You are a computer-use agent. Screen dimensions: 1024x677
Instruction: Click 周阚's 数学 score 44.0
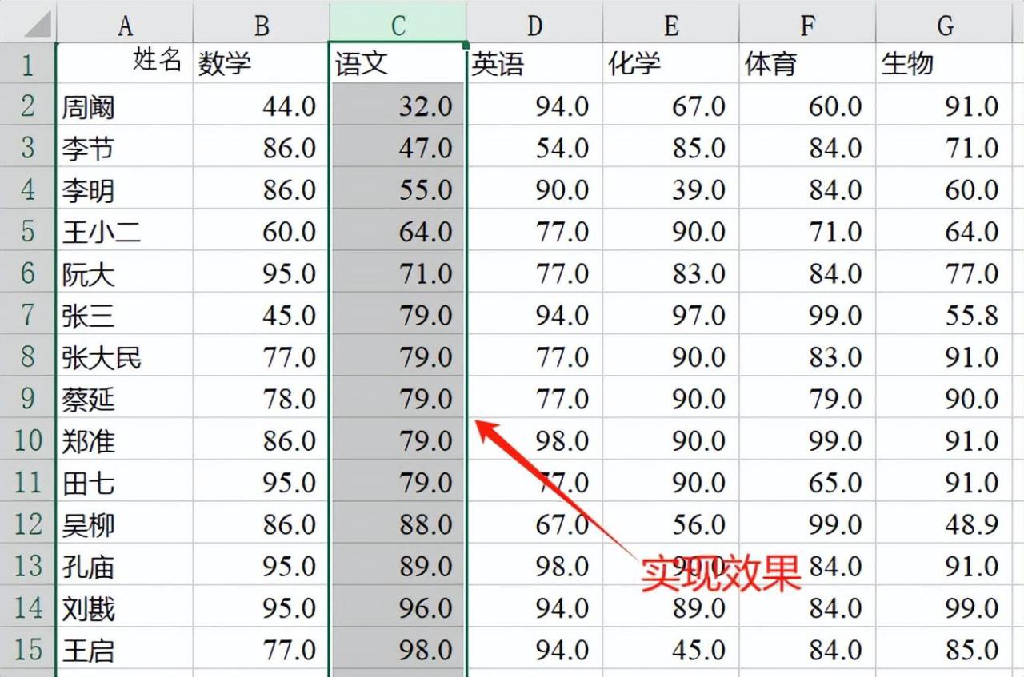(261, 105)
